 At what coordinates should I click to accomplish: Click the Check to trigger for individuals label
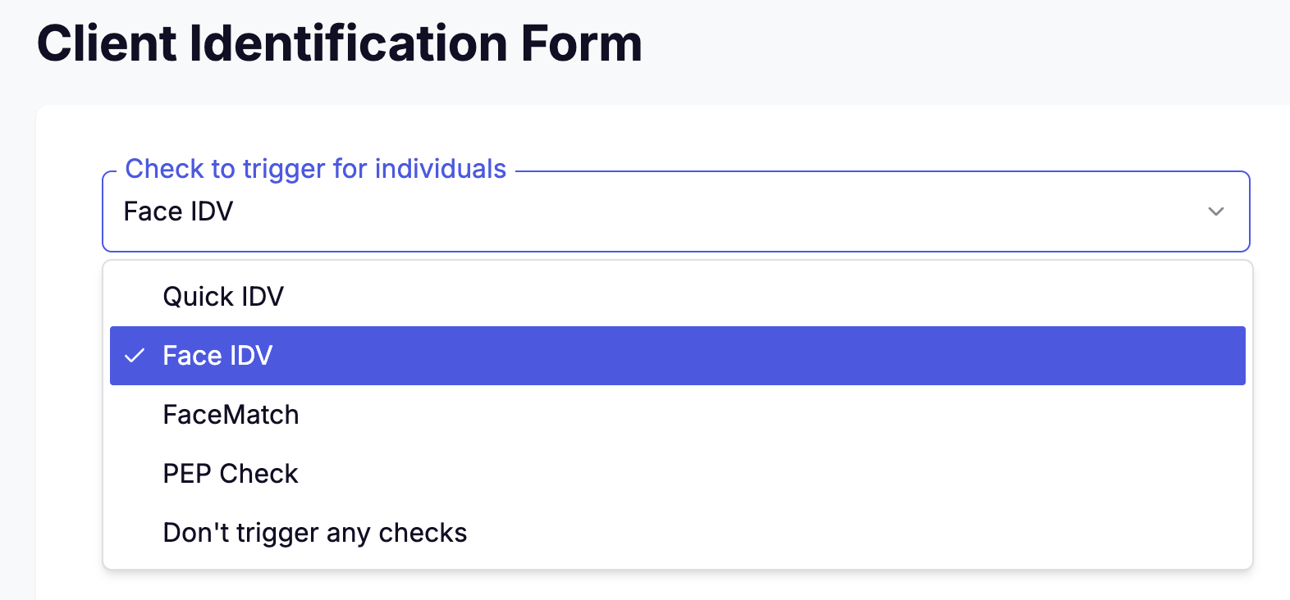point(315,169)
